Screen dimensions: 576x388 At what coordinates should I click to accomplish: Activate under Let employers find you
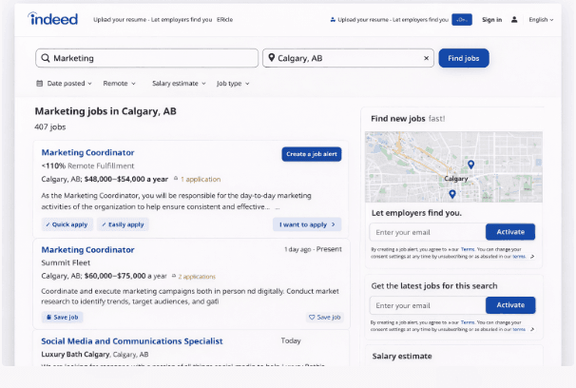click(x=510, y=232)
